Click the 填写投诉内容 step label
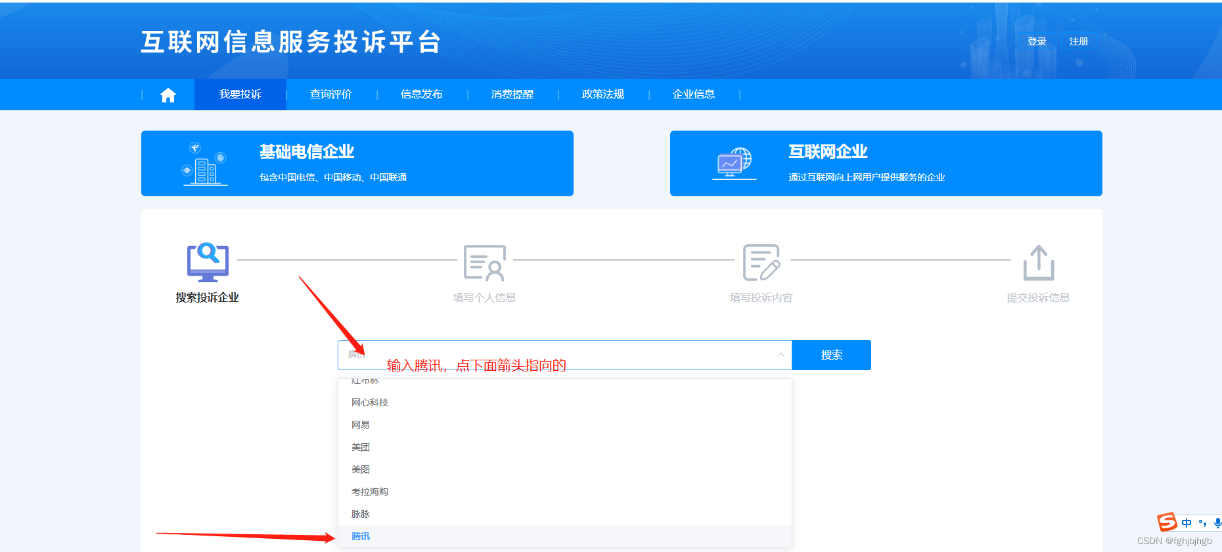The height and width of the screenshot is (552, 1222). (x=761, y=297)
